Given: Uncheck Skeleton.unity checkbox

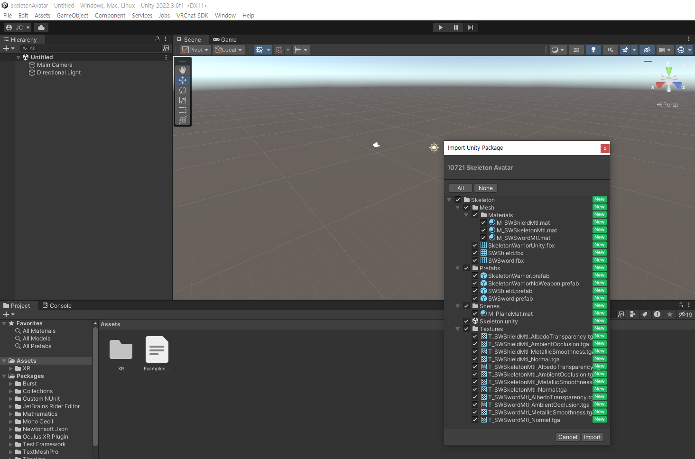Looking at the screenshot, I should pyautogui.click(x=466, y=321).
